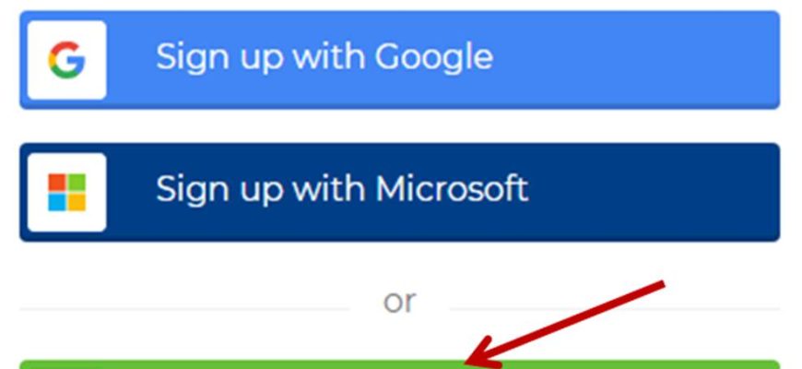This screenshot has height=369, width=802.
Task: Click the word Google in the button label
Action: click(434, 58)
